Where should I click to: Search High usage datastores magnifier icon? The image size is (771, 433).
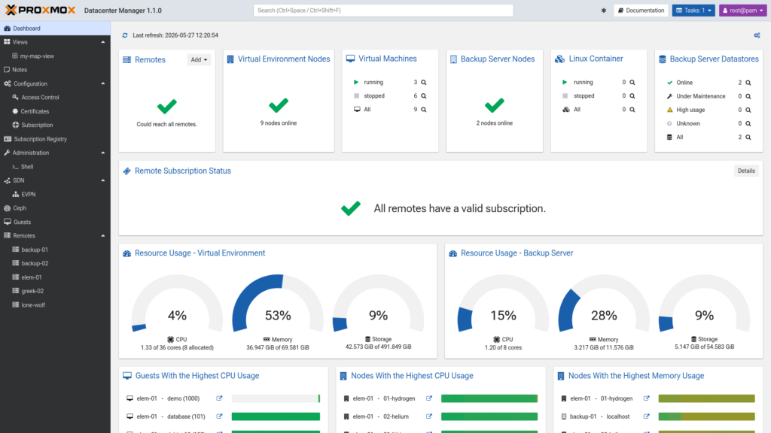[748, 110]
